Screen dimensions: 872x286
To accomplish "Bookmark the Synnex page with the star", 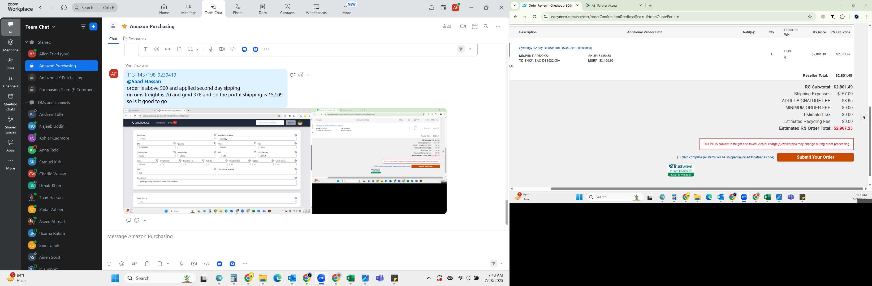I will pyautogui.click(x=810, y=17).
